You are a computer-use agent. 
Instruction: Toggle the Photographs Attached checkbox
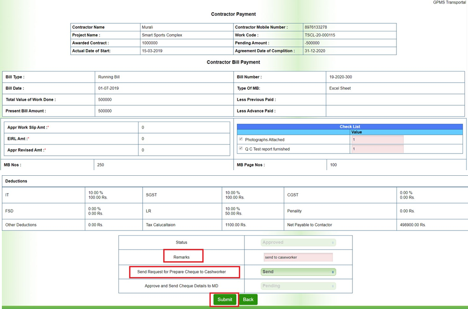(x=241, y=139)
